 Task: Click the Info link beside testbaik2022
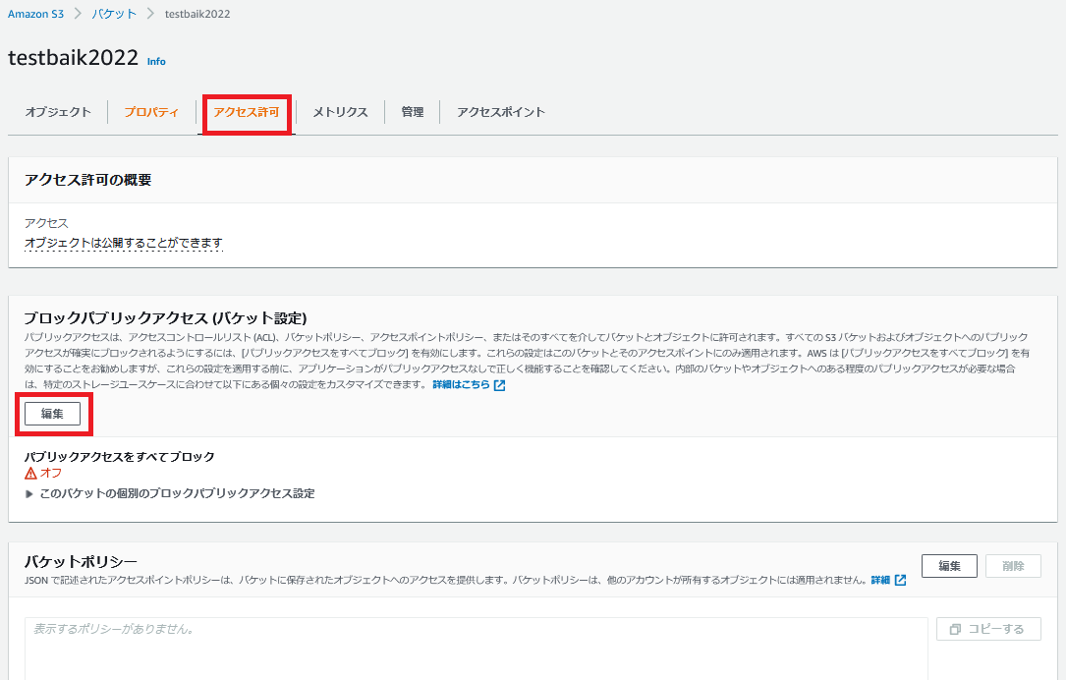coord(156,61)
